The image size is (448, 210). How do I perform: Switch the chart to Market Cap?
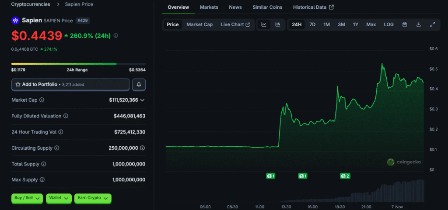pyautogui.click(x=199, y=24)
